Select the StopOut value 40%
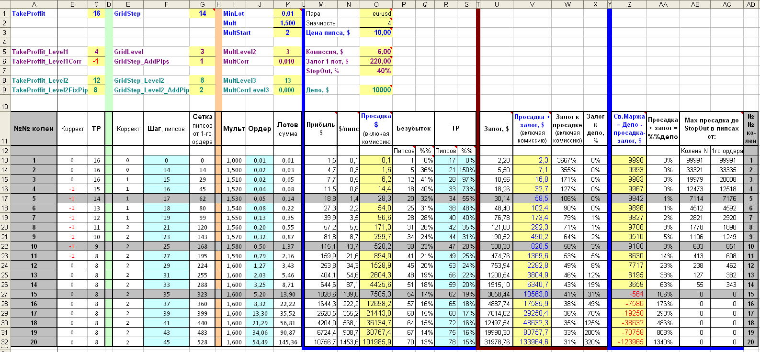760x352 pixels. tap(376, 71)
